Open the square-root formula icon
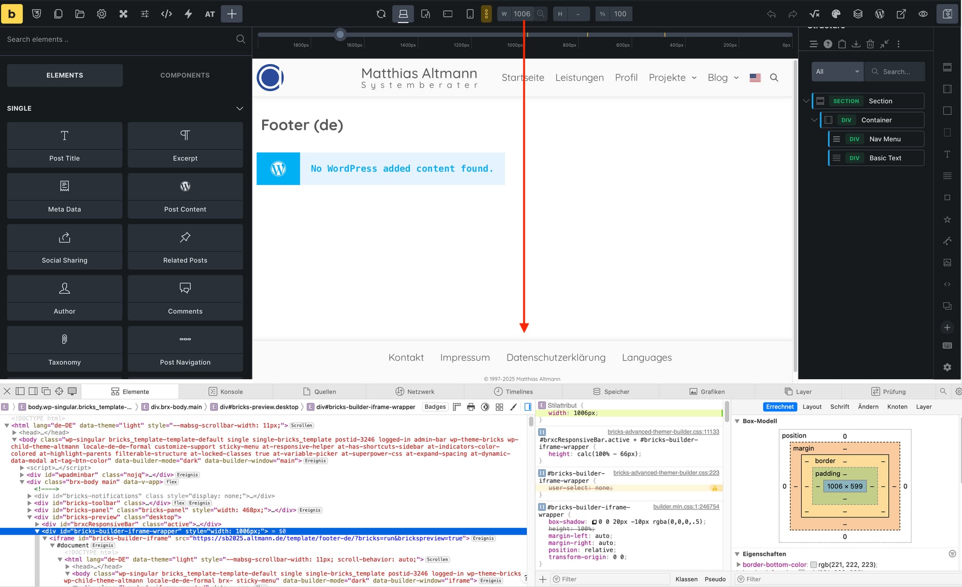Viewport: 962px width, 587px height. [815, 14]
